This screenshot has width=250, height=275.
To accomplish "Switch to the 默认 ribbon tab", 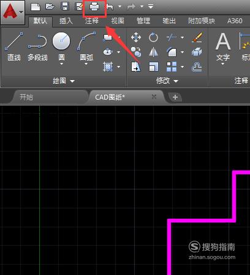I will point(40,21).
